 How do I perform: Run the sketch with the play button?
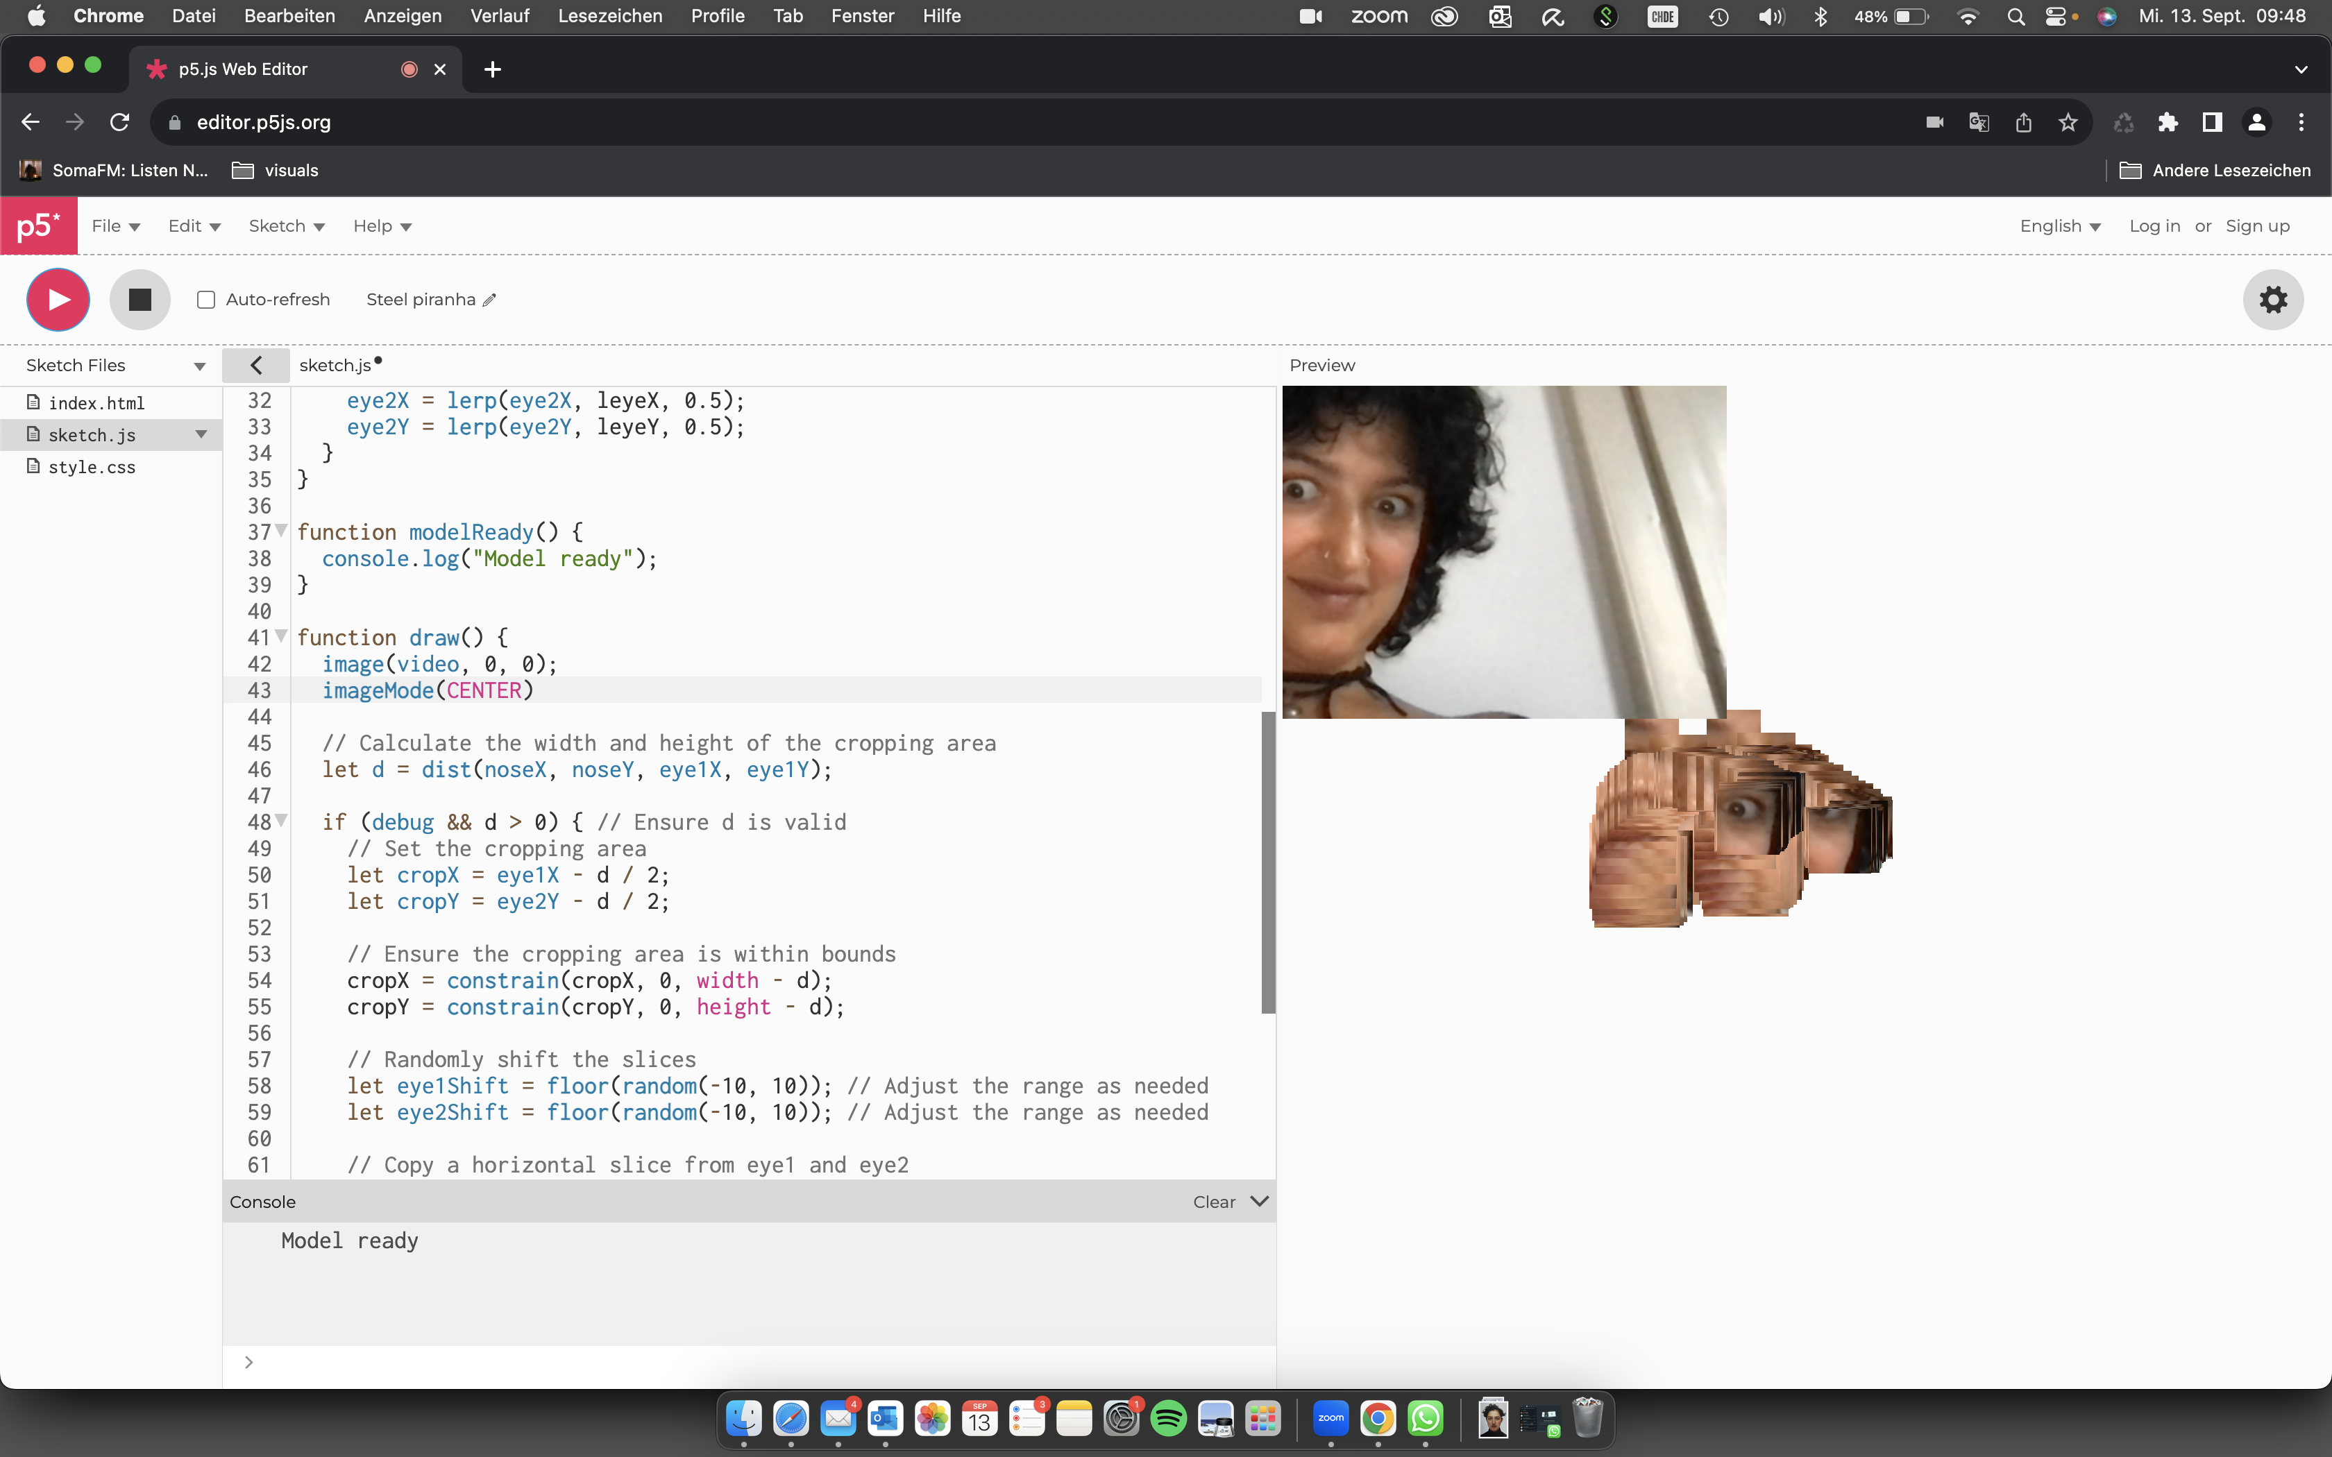pos(58,300)
